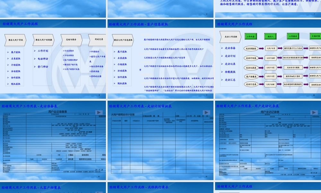The width and height of the screenshot is (321, 193).
Task: Click the 走访准备表 oval
Action: [251, 49]
